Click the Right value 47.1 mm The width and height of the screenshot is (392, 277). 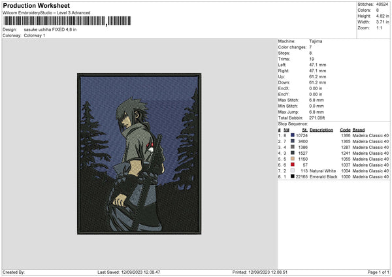318,71
